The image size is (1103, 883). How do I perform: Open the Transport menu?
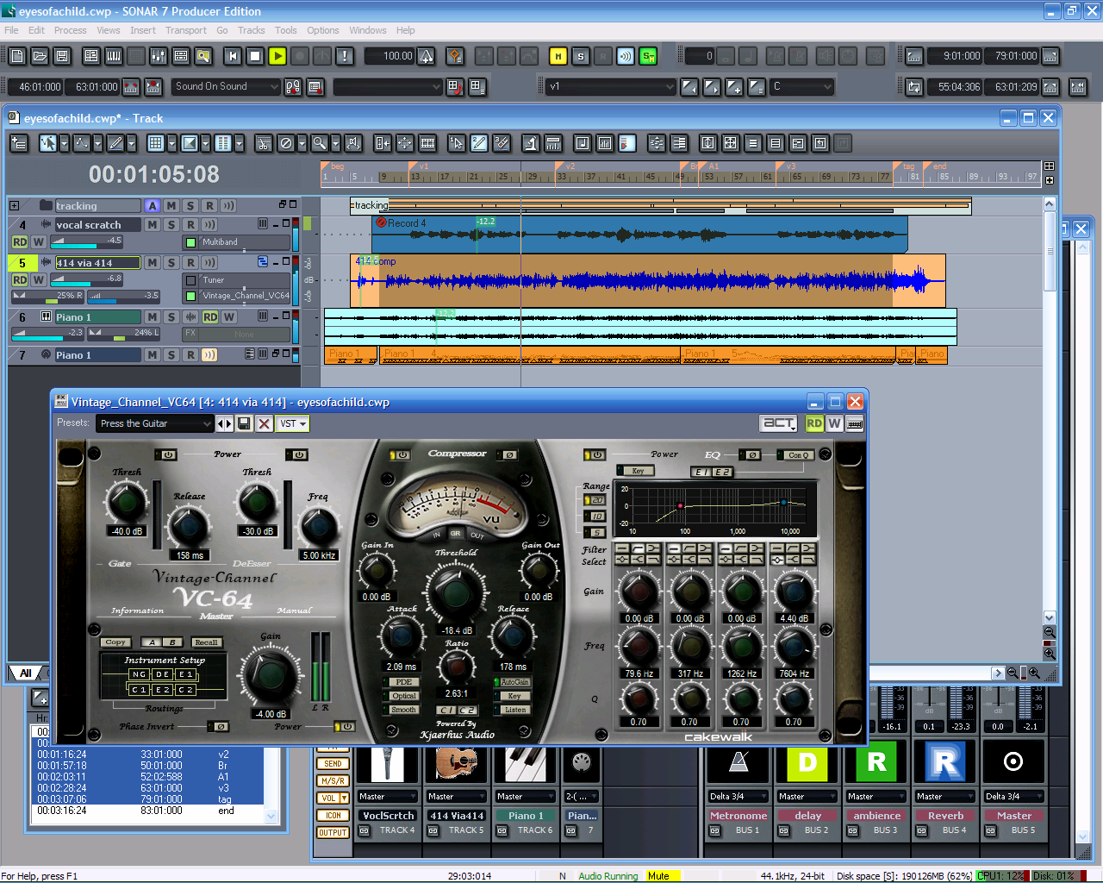[186, 30]
